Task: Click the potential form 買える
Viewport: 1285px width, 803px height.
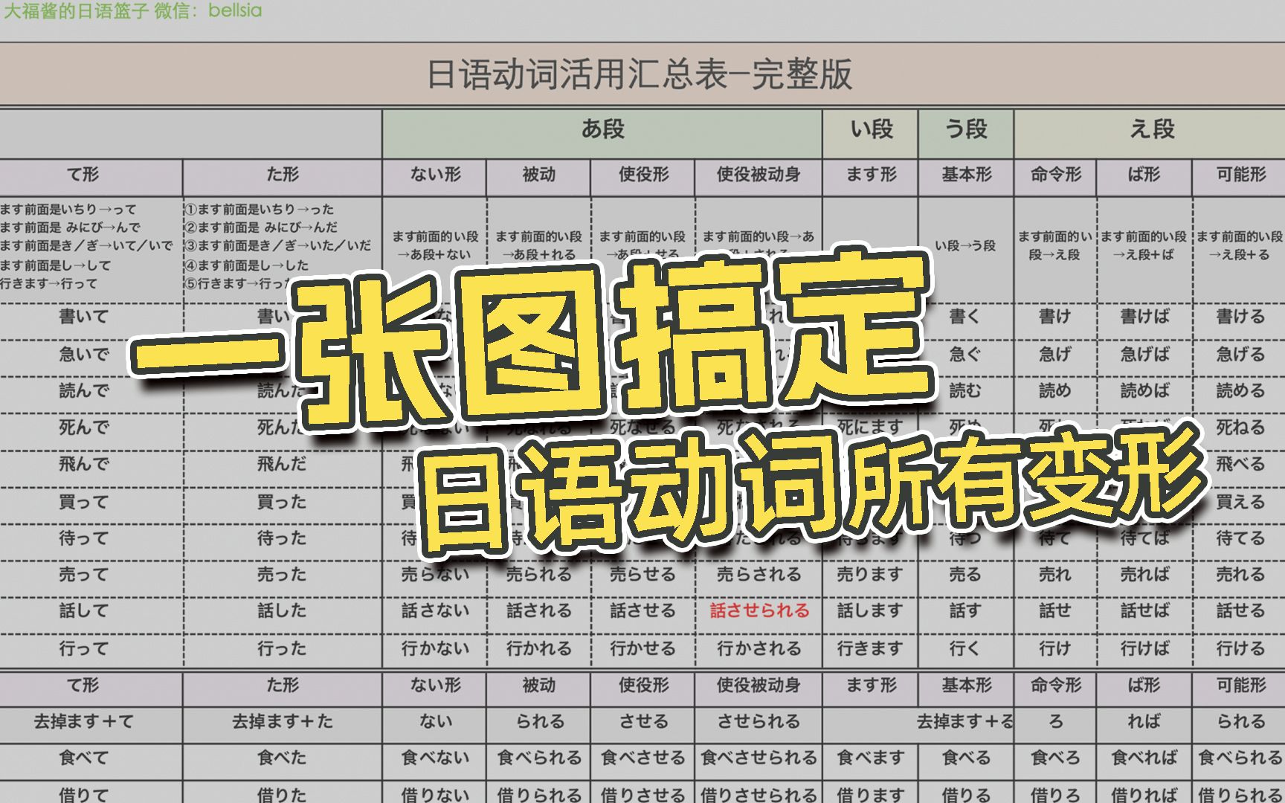Action: [1240, 503]
